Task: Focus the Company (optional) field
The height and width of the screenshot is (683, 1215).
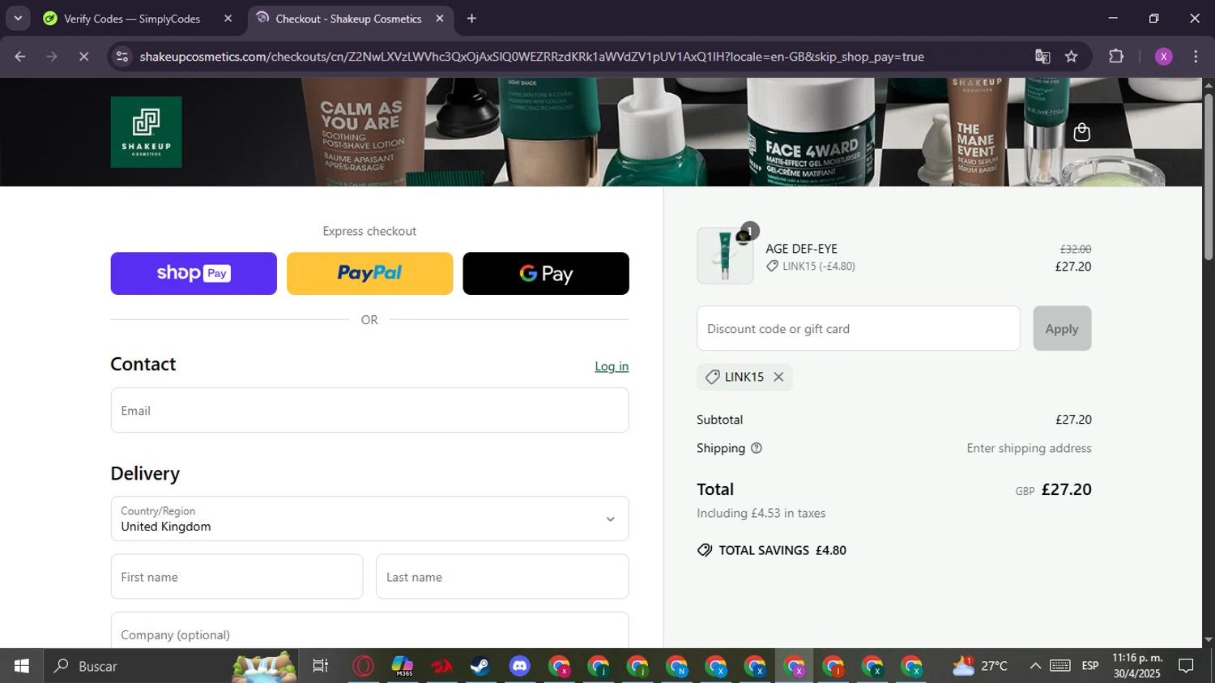Action: point(369,632)
